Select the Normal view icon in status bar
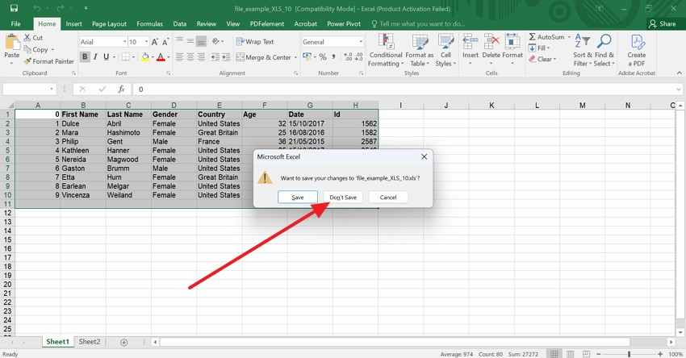The width and height of the screenshot is (686, 358). (x=554, y=354)
